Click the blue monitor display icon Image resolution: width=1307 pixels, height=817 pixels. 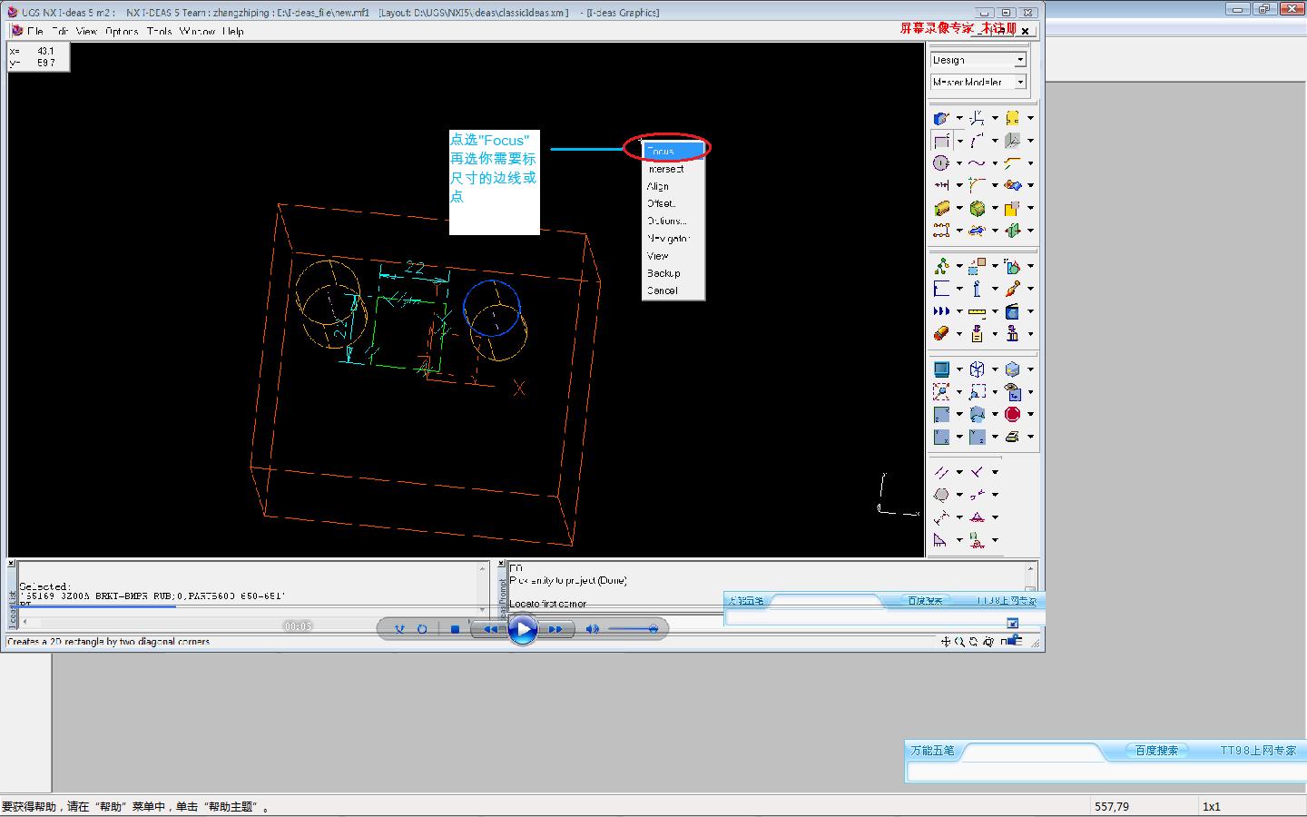point(941,369)
